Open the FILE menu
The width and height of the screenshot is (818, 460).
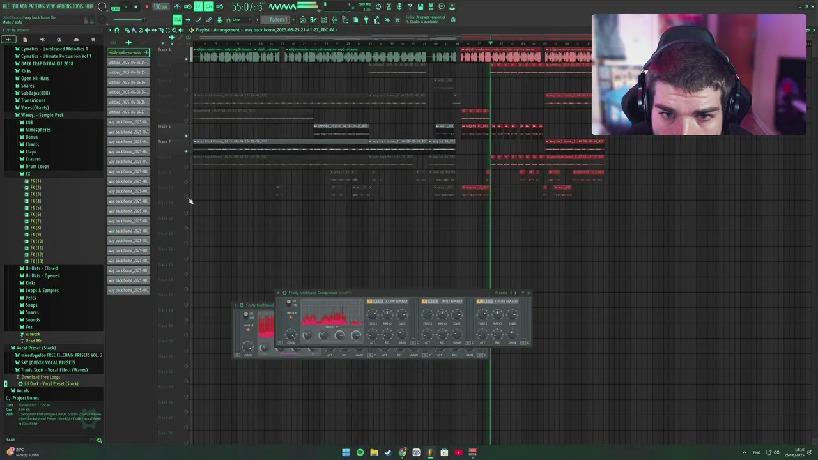(x=6, y=6)
